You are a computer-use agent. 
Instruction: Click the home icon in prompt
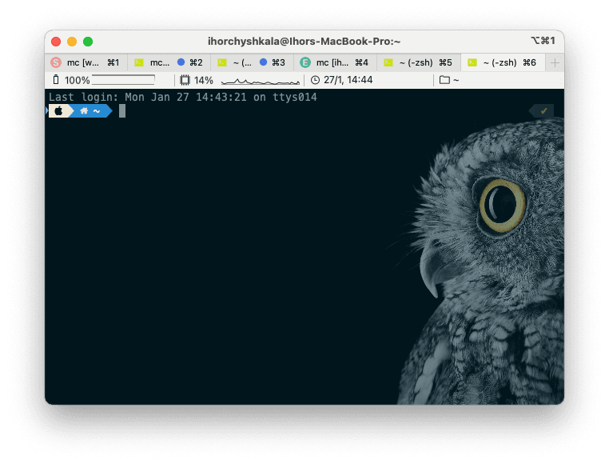pyautogui.click(x=84, y=111)
